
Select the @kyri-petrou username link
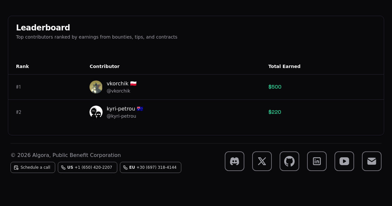pyautogui.click(x=121, y=116)
